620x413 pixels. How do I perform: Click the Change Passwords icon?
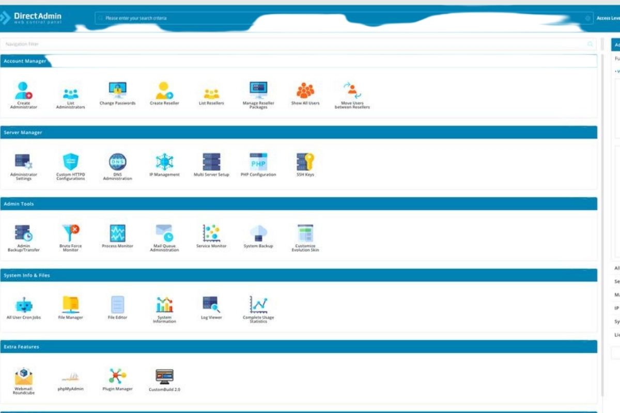click(118, 91)
